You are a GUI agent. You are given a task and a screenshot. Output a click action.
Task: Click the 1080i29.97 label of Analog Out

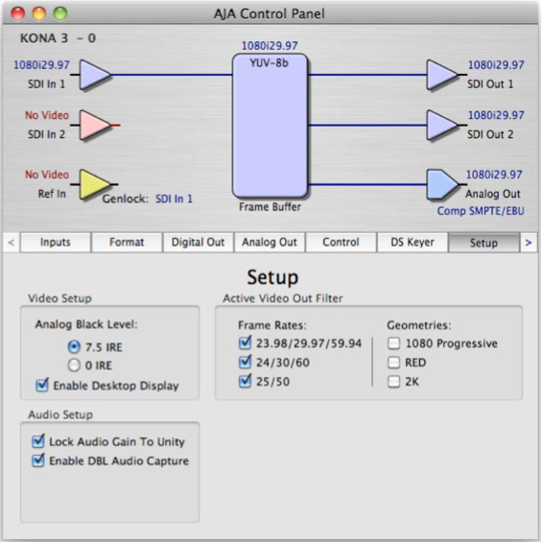[x=494, y=175]
